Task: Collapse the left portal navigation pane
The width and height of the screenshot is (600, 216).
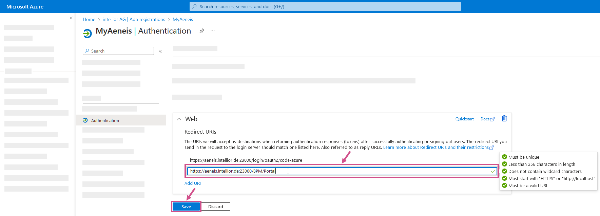Action: [71, 18]
